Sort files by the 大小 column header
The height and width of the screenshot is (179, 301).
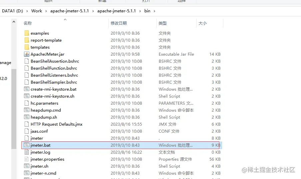coord(203,23)
